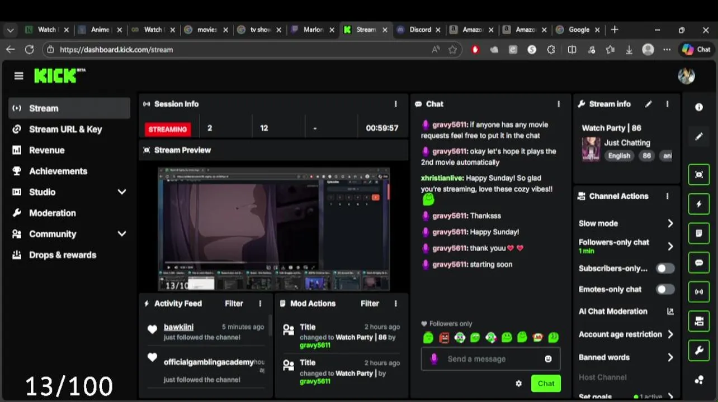Click the broadcast signal icon in right sidebar

click(699, 291)
